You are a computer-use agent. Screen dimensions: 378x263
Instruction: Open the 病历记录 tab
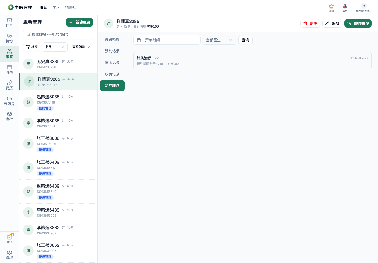click(112, 63)
